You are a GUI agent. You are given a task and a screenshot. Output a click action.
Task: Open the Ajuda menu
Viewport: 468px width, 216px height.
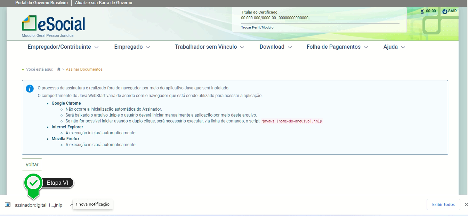coord(394,47)
